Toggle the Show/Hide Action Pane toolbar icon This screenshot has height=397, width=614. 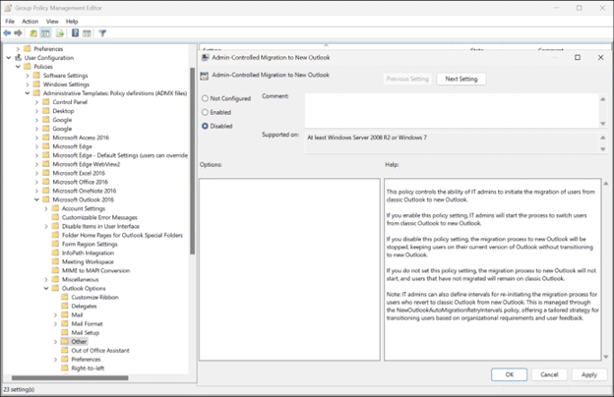pos(87,33)
